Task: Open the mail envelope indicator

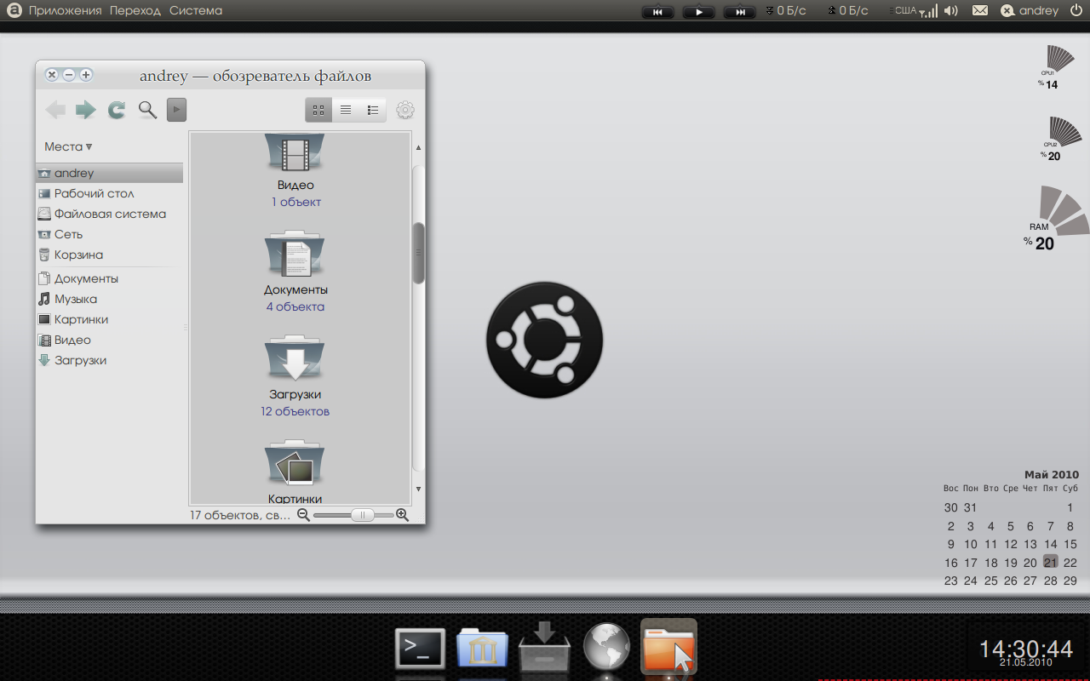Action: (980, 10)
